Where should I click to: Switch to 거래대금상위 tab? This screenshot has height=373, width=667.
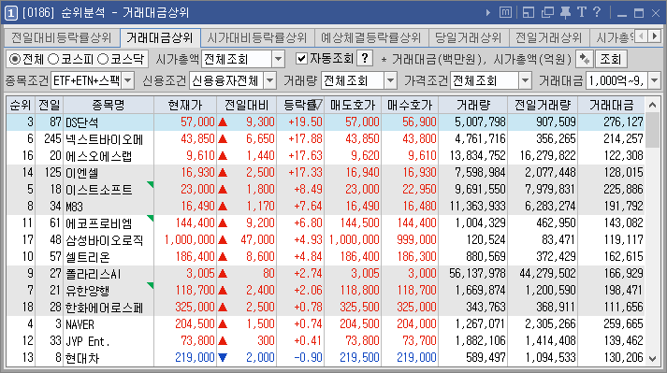coord(160,37)
